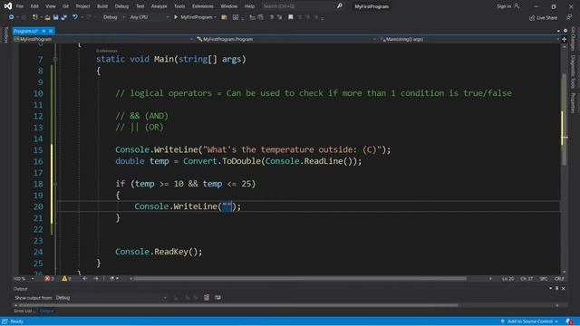Collapse the if block outlining toggle at line 18
This screenshot has width=580, height=326.
pyautogui.click(x=55, y=184)
